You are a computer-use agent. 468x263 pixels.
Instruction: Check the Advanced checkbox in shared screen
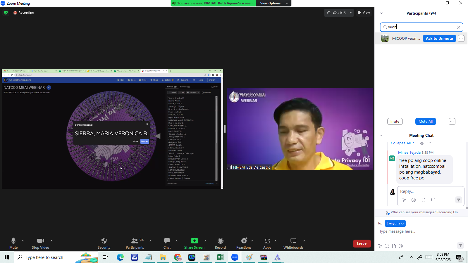(203, 92)
